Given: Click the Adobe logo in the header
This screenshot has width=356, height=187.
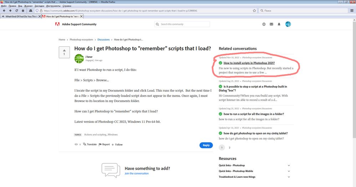Looking at the screenshot, I should 57,24.
